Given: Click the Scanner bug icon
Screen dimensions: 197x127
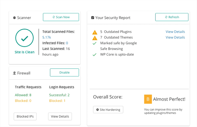Looking at the screenshot, I should coord(14,18).
